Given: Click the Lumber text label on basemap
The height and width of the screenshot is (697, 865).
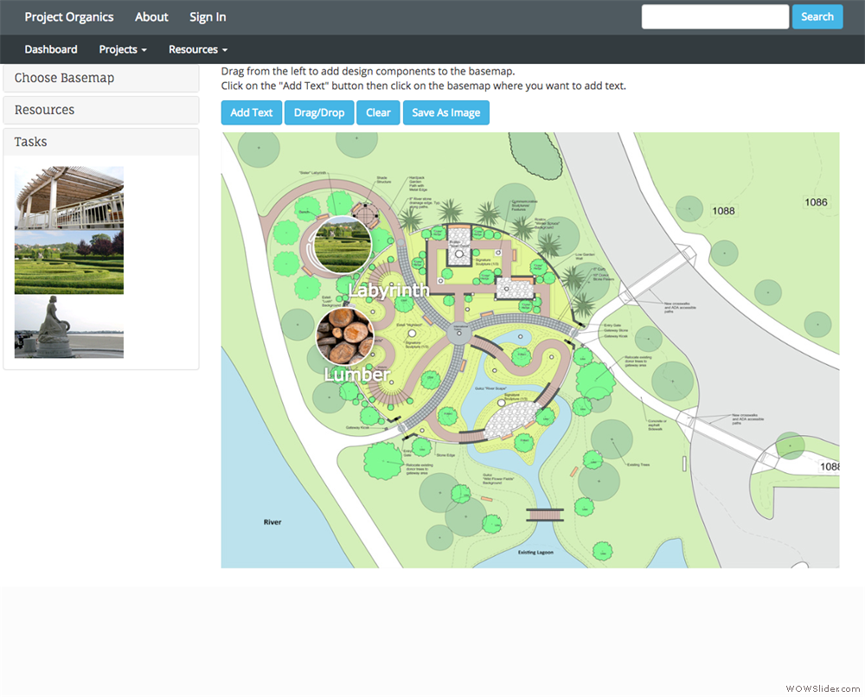Looking at the screenshot, I should pos(356,374).
